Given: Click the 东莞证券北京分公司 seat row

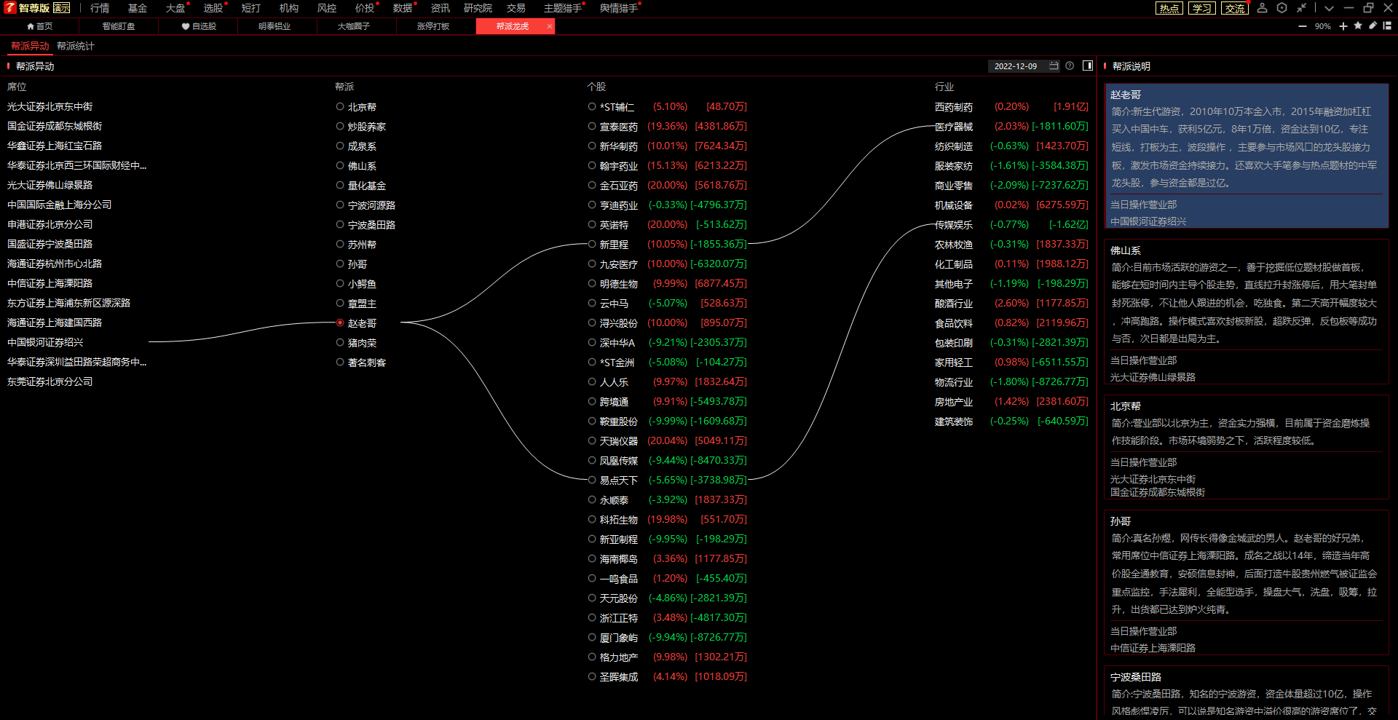Looking at the screenshot, I should [x=50, y=381].
